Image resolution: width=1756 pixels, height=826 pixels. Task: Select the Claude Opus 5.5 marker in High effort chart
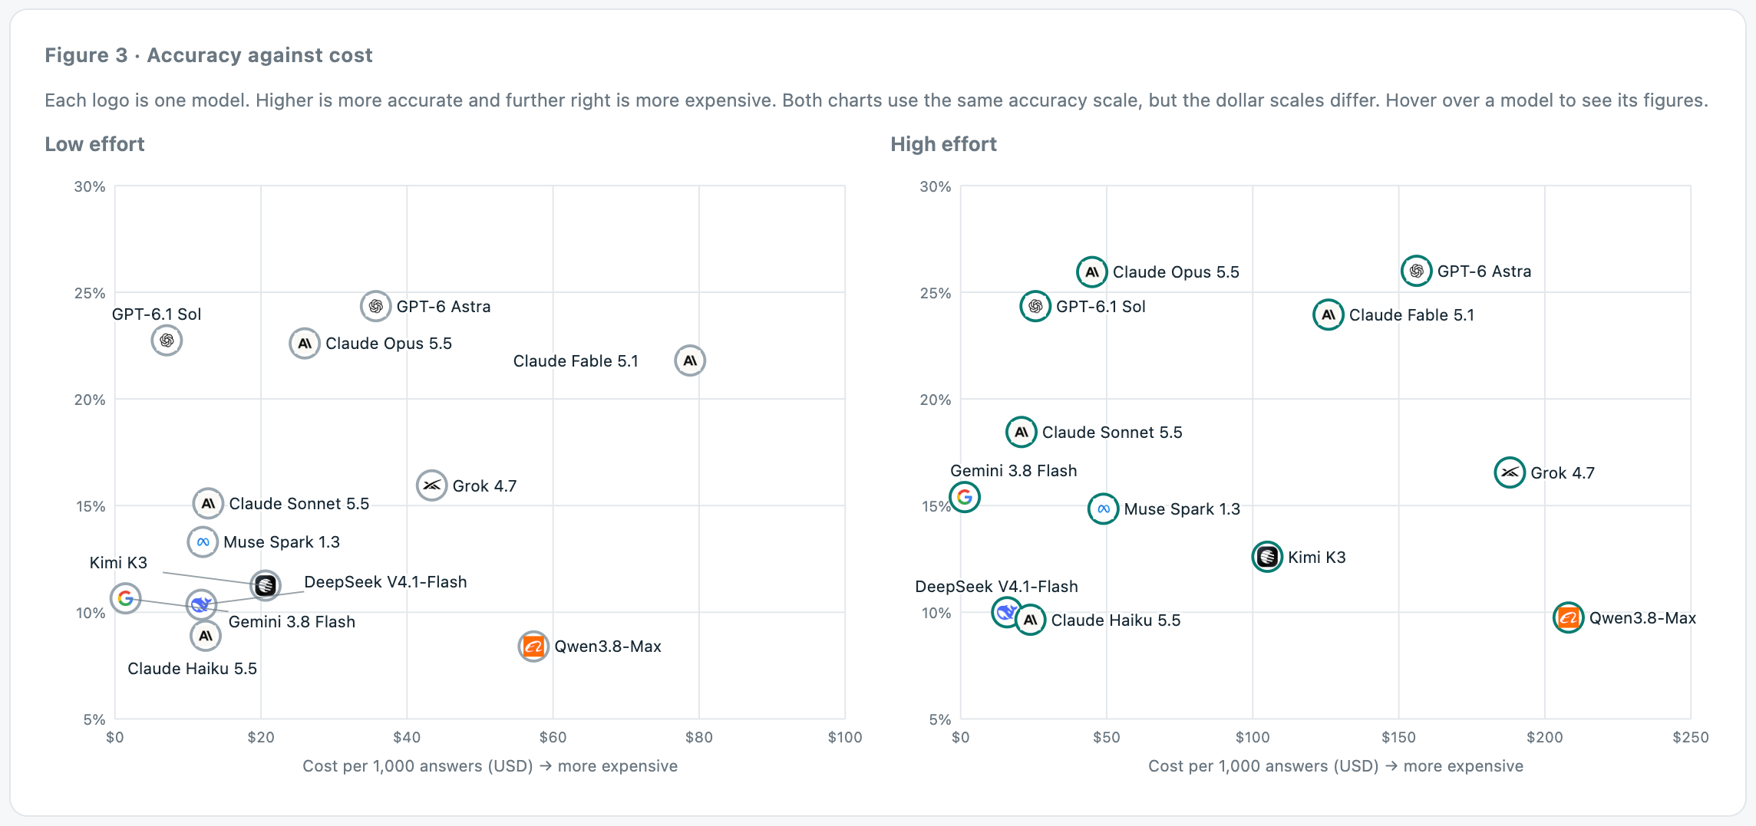coord(1091,271)
